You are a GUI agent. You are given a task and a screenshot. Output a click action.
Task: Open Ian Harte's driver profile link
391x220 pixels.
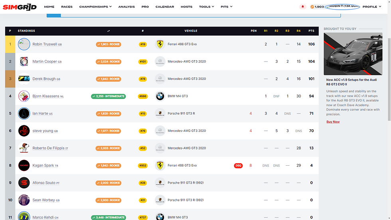[42, 113]
